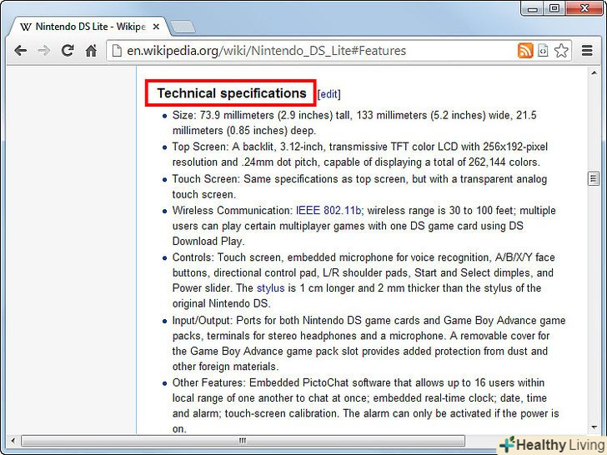
Task: Click the [edit] link next to Technical specifications
Action: pos(329,94)
